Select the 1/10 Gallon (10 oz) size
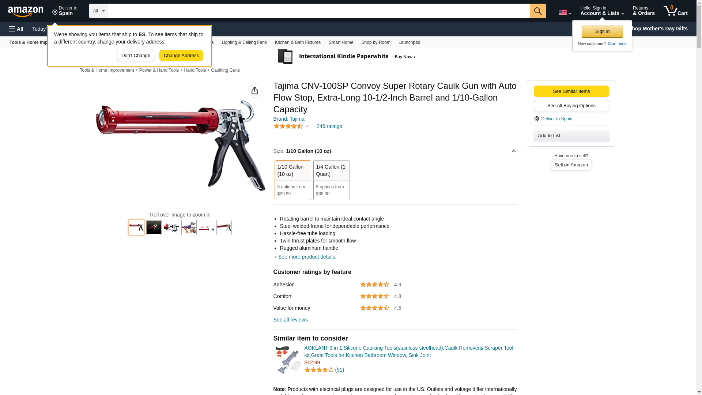This screenshot has width=702, height=395. pos(292,180)
